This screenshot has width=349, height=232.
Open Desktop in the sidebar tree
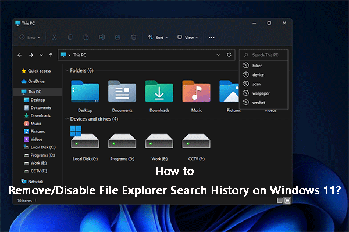click(34, 100)
